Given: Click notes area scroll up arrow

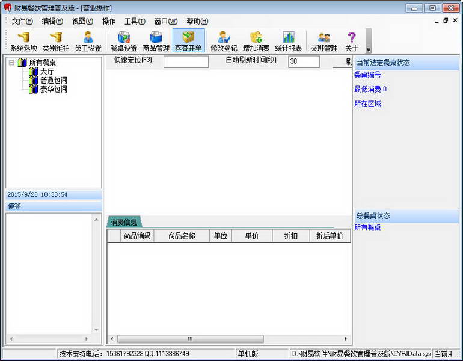Looking at the screenshot, I should 96,219.
